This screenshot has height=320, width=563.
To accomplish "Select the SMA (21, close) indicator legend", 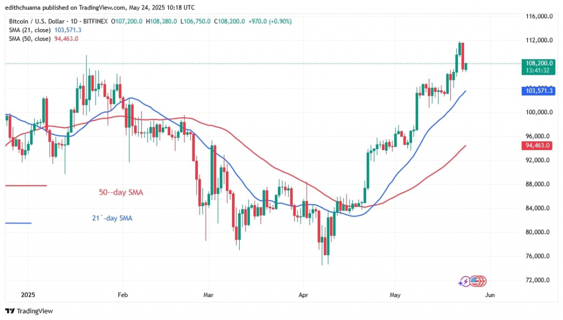I will tap(29, 30).
